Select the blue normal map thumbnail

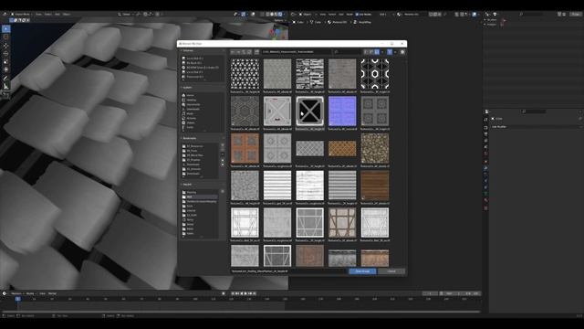point(342,111)
